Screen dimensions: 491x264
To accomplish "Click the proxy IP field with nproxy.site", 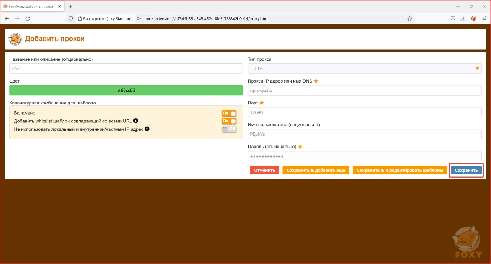I will click(364, 90).
